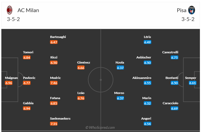Click the AC Milan club crest

(10, 10)
